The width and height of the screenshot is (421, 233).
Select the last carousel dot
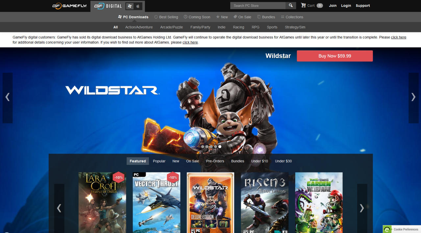pyautogui.click(x=220, y=147)
